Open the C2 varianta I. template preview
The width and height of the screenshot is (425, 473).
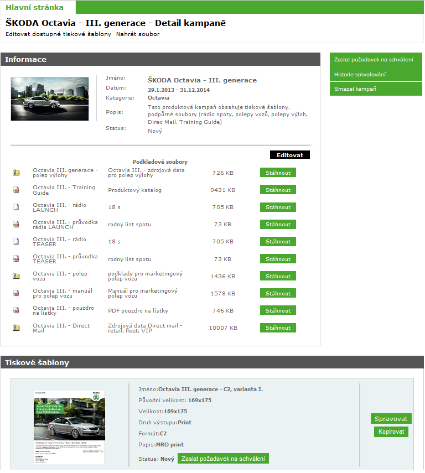(69, 427)
